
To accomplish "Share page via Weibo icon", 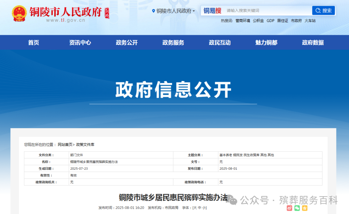I will tap(289, 208).
